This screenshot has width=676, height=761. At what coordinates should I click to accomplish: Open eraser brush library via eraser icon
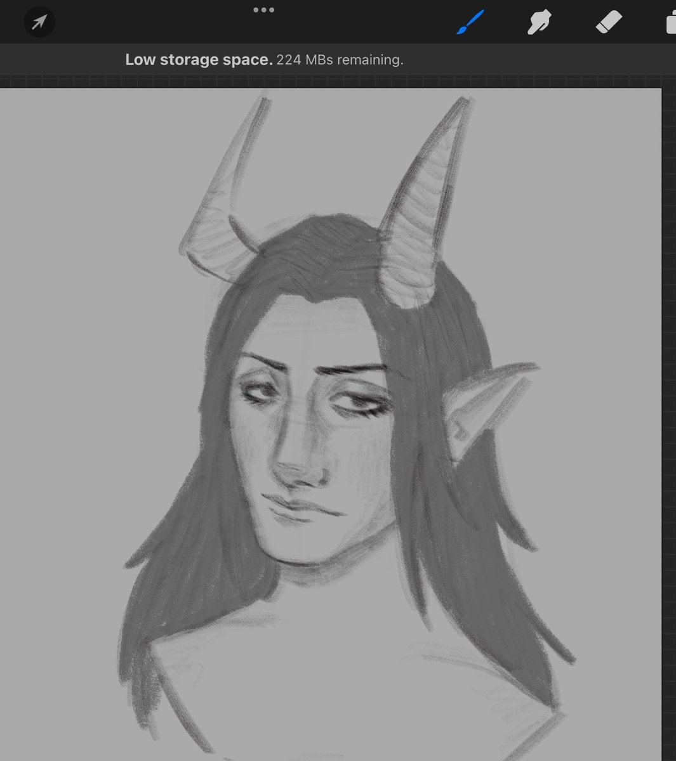point(608,22)
